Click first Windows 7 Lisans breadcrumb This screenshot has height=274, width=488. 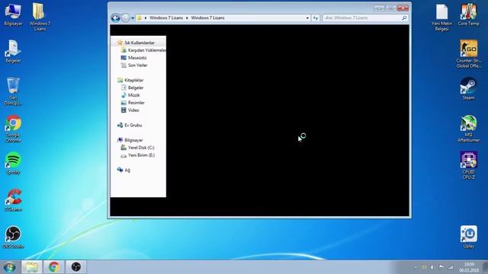coord(166,18)
